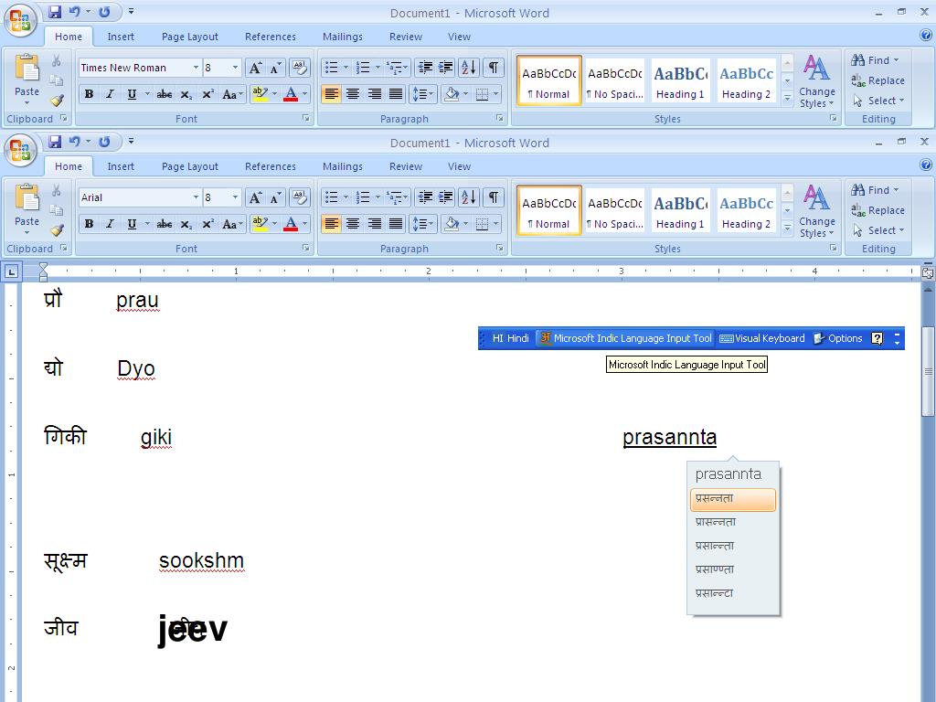
Task: Click yellow Text Highlight Color in Arial ribbon
Action: click(x=261, y=224)
